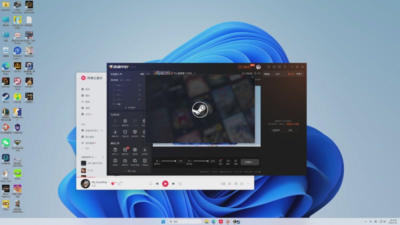Toggle the heart like button for My Sunshine
The width and height of the screenshot is (400, 225).
pyautogui.click(x=113, y=183)
